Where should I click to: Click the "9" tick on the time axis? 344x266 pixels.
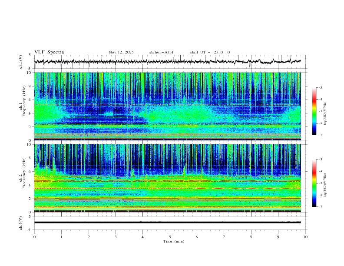278,237
